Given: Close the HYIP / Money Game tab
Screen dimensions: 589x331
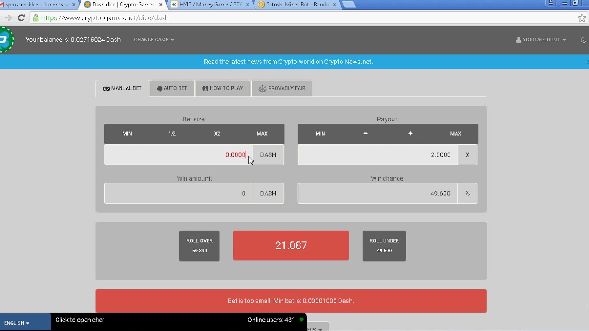Looking at the screenshot, I should [248, 5].
